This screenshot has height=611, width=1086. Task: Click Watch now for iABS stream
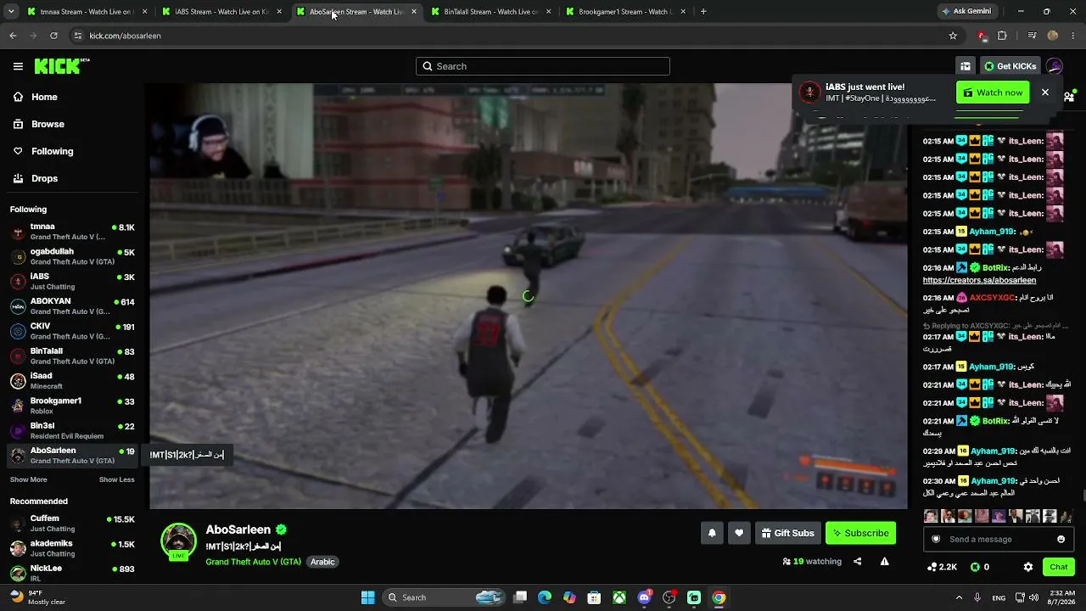[993, 92]
